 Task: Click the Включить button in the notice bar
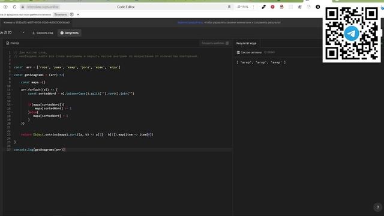pos(61,14)
